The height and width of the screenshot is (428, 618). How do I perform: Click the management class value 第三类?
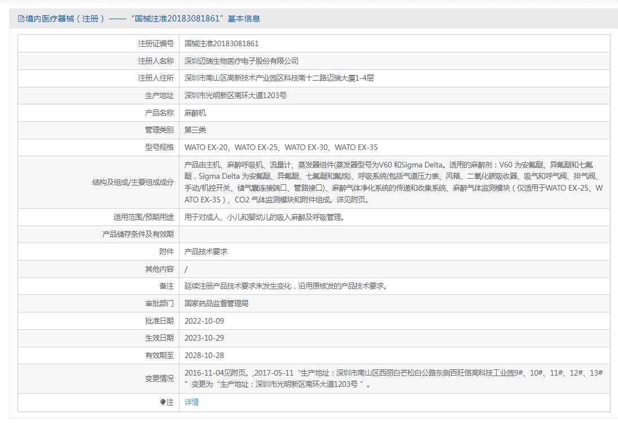point(195,130)
